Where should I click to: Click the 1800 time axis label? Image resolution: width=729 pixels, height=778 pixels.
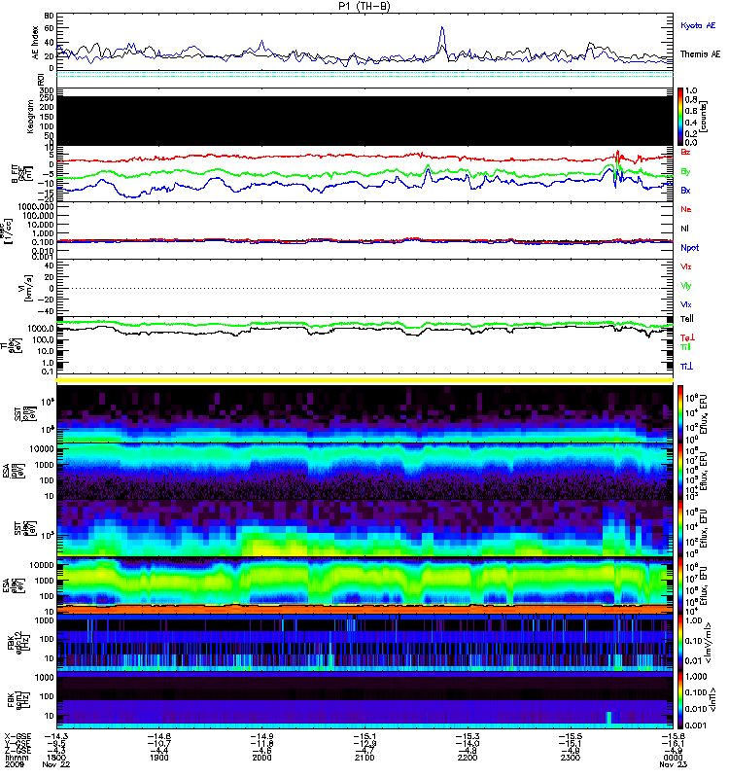coord(55,758)
